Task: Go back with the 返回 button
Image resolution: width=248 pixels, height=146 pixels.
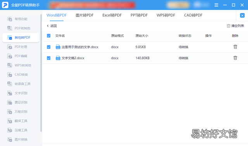Action: [x=52, y=26]
